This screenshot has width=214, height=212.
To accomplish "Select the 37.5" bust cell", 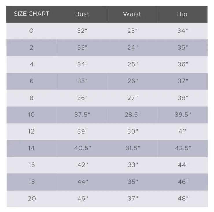I will point(82,114).
